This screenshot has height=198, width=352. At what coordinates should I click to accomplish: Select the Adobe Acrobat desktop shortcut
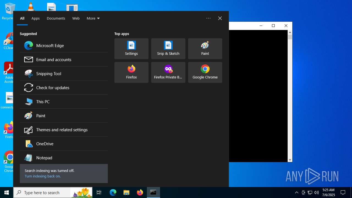coord(9,73)
